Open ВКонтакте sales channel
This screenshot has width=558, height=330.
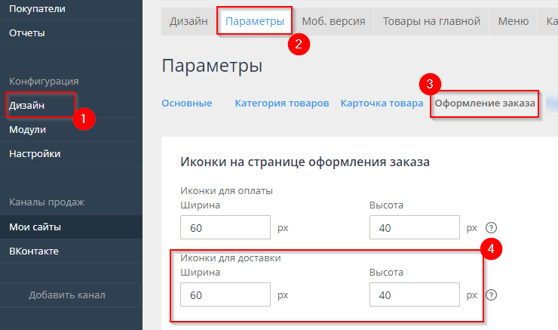click(x=34, y=251)
